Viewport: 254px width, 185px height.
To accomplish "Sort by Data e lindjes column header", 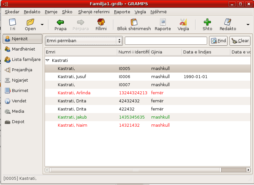I will [x=206, y=52].
